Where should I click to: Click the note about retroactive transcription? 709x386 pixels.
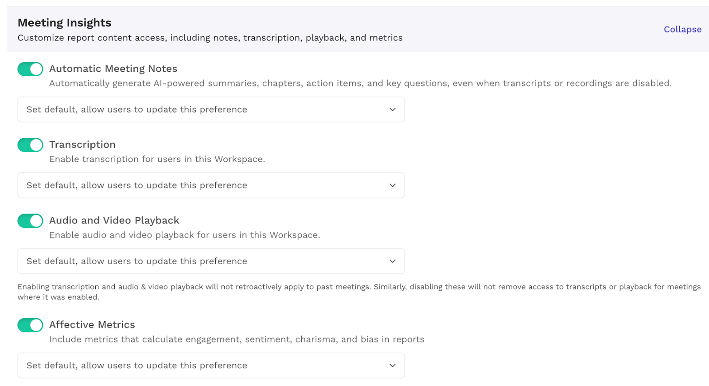point(359,292)
